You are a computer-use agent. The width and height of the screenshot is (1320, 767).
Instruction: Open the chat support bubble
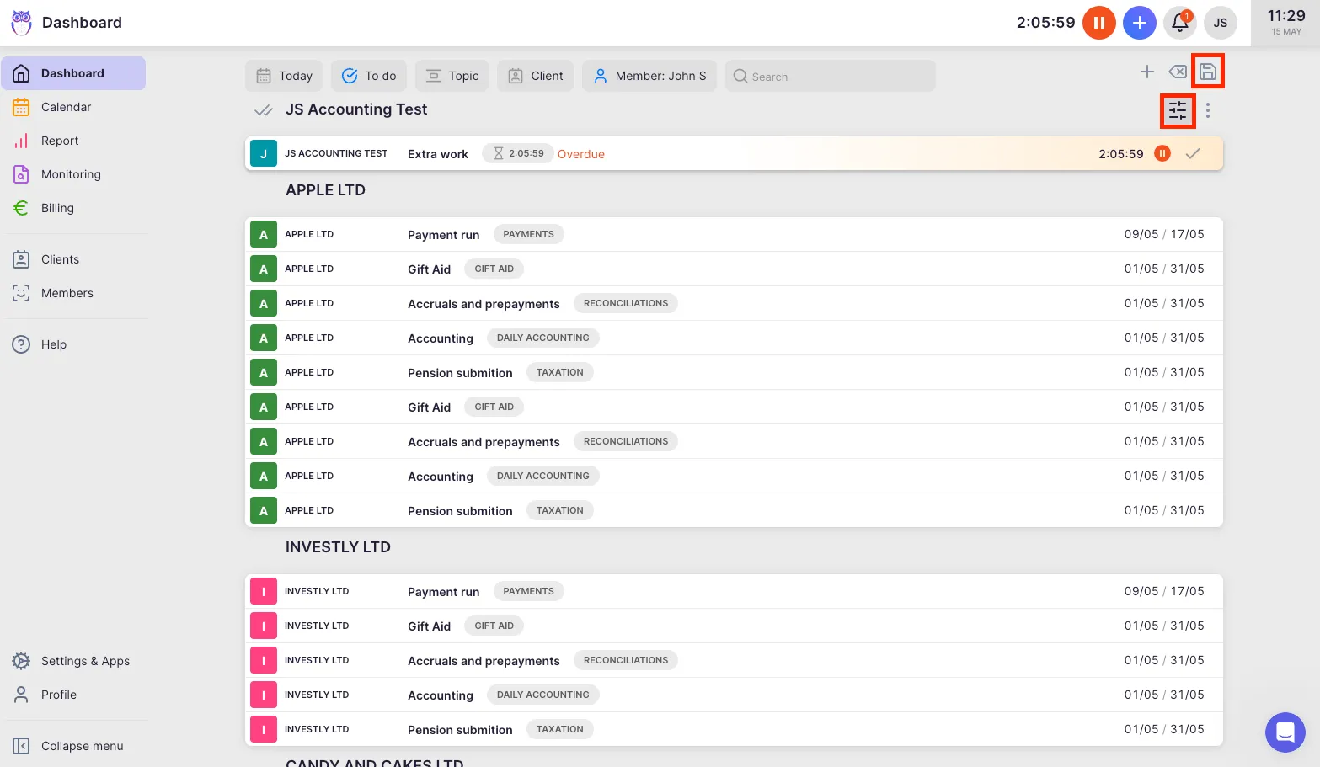(1285, 732)
